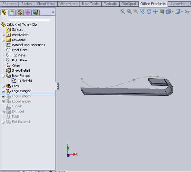Expand the Equations node

(x=3, y=40)
